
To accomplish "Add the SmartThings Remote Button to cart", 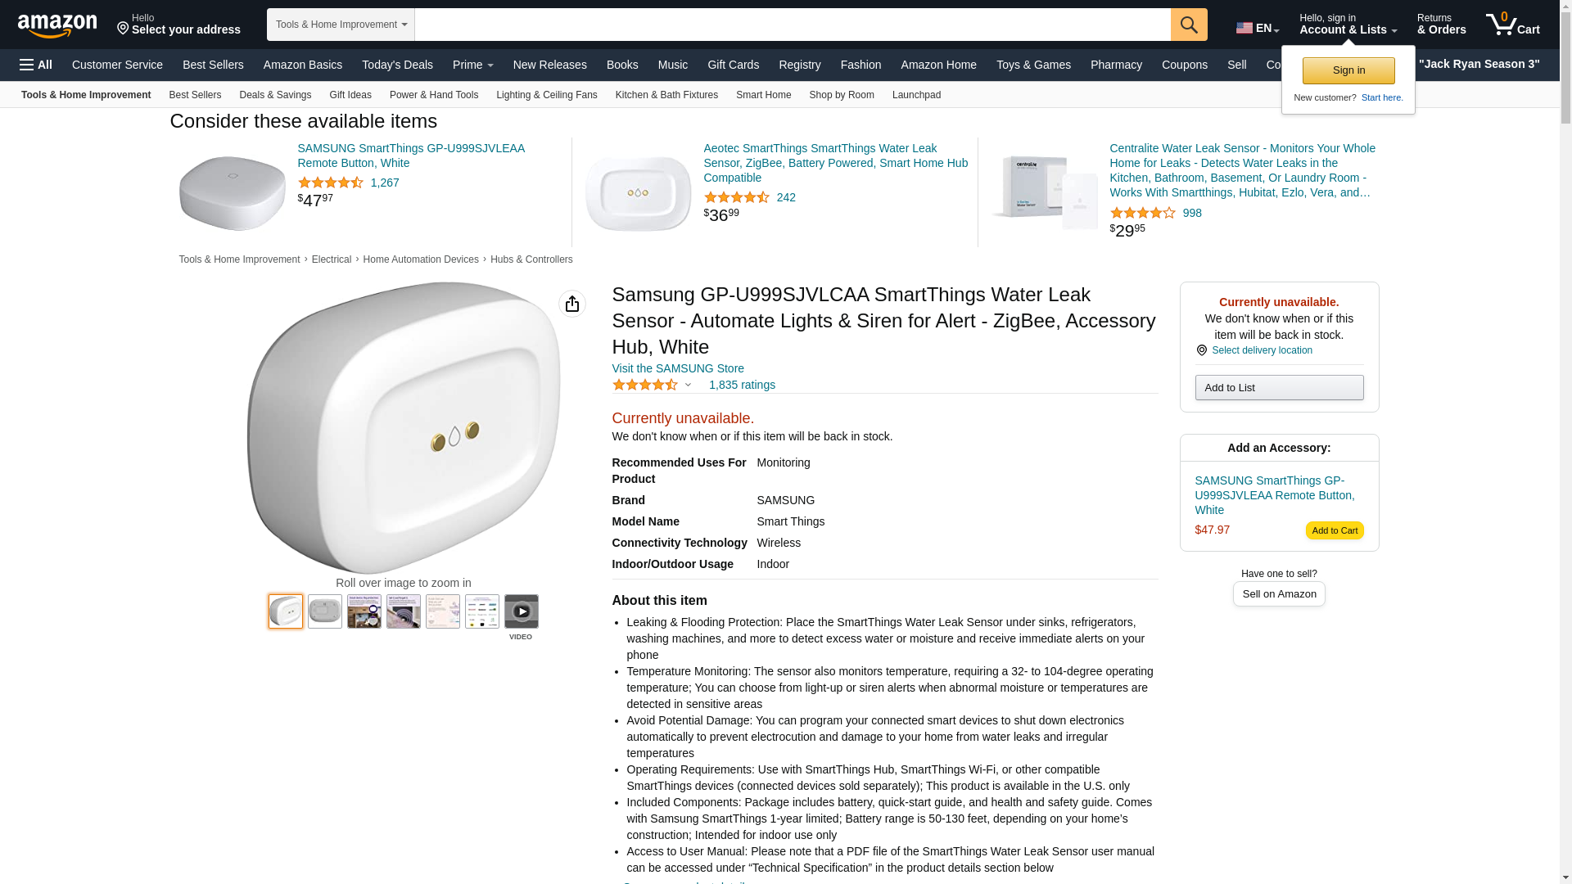I will pos(1334,530).
